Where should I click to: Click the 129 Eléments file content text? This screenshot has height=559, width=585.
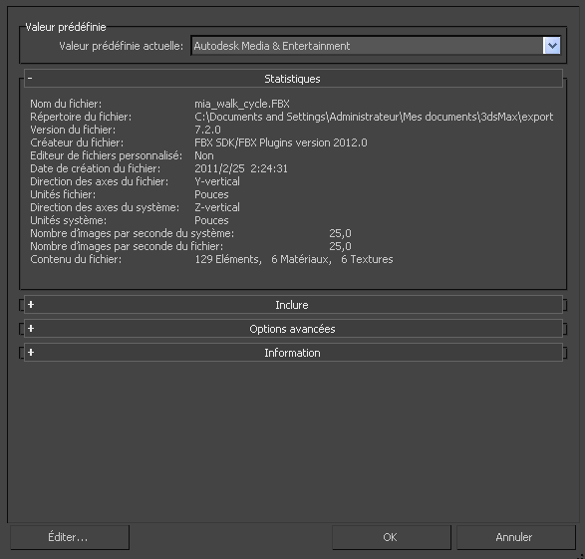(228, 259)
